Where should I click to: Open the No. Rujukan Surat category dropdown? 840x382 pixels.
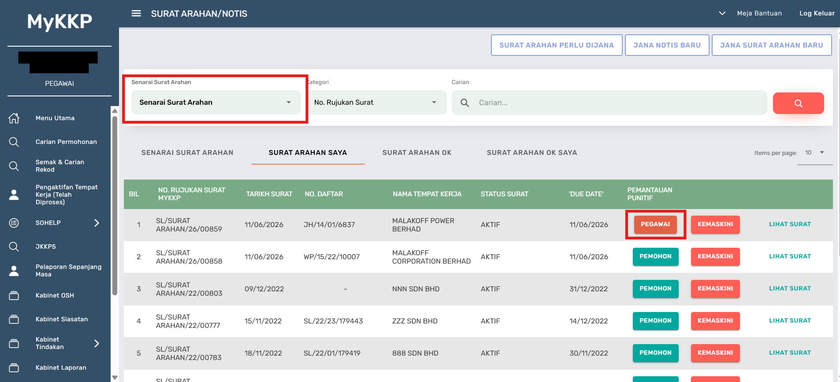pos(377,102)
